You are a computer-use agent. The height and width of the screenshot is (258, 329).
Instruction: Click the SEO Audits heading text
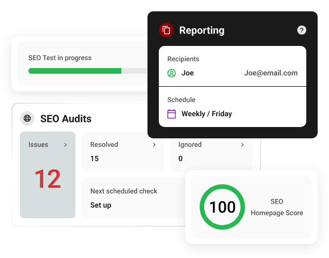click(x=66, y=119)
